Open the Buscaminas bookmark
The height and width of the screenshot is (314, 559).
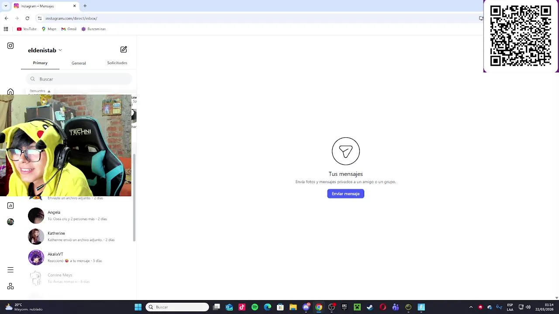click(93, 29)
